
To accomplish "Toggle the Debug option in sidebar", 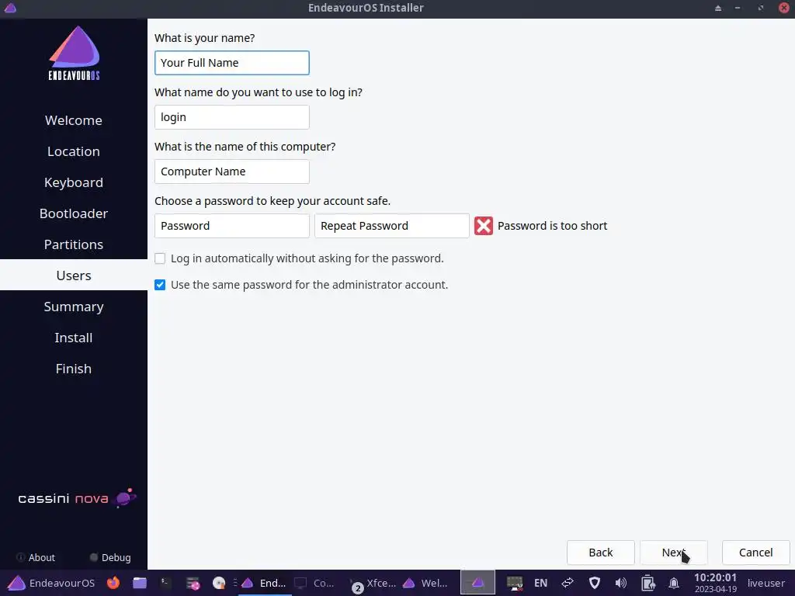I will coord(110,557).
